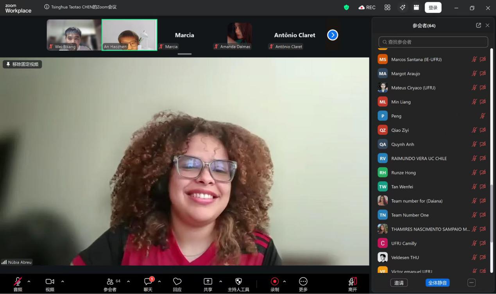Screen dimensions: 496x294
Task: Click the Mute All button
Action: (x=437, y=283)
